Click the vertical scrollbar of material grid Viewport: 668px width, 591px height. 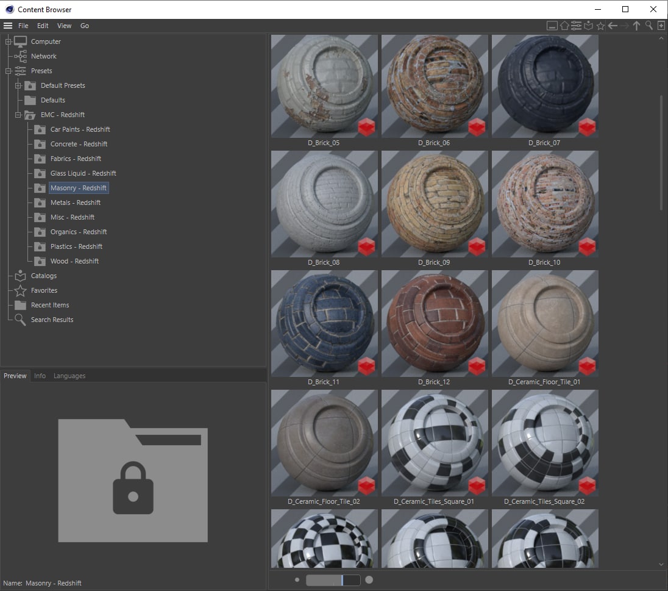(x=661, y=152)
